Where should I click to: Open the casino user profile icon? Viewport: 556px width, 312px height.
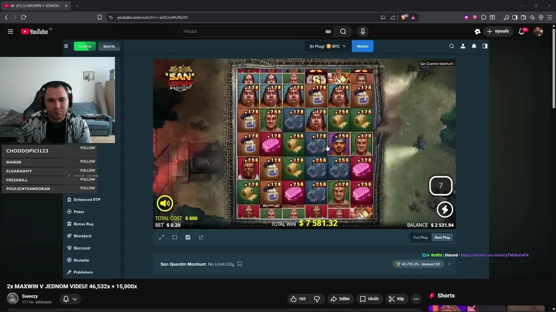tap(463, 46)
